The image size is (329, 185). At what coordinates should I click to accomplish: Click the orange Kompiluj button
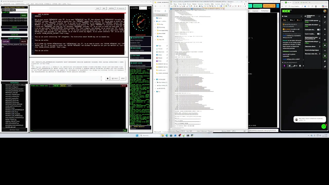click(x=269, y=6)
